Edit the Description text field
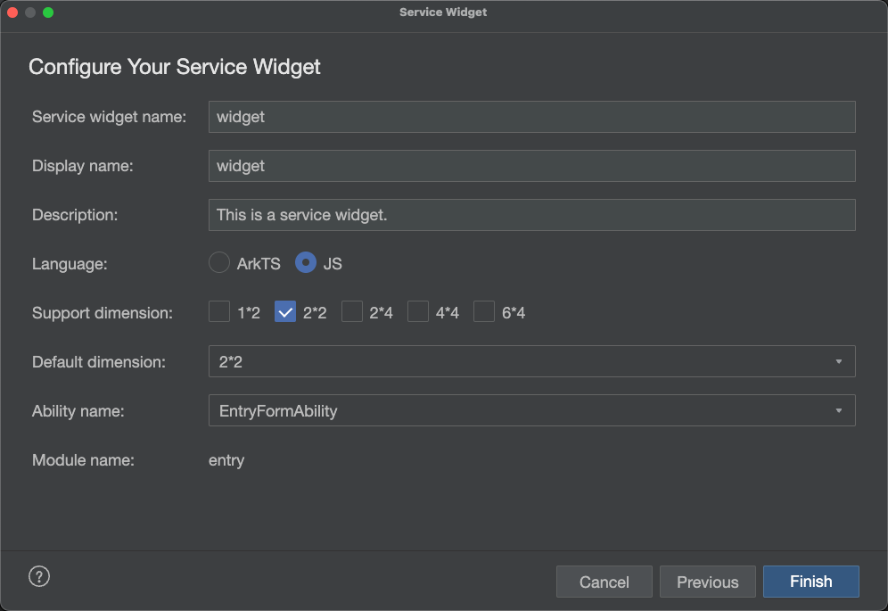This screenshot has width=888, height=611. (x=531, y=215)
